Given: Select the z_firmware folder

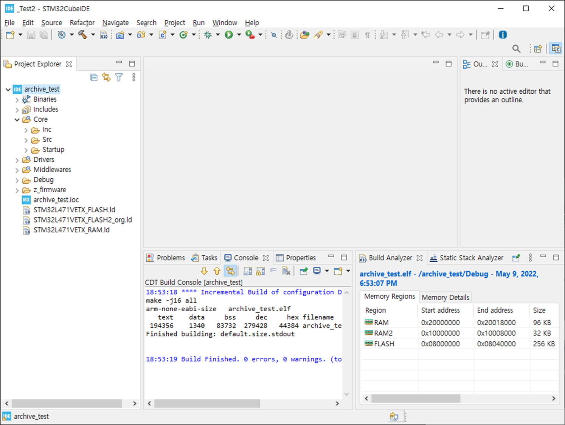Looking at the screenshot, I should click(44, 190).
